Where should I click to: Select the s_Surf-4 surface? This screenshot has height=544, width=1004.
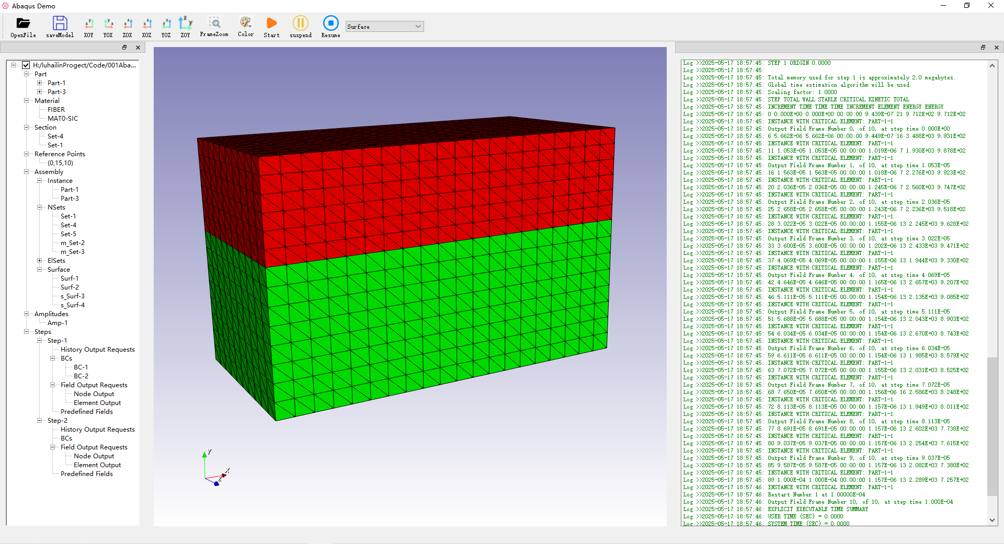[72, 305]
